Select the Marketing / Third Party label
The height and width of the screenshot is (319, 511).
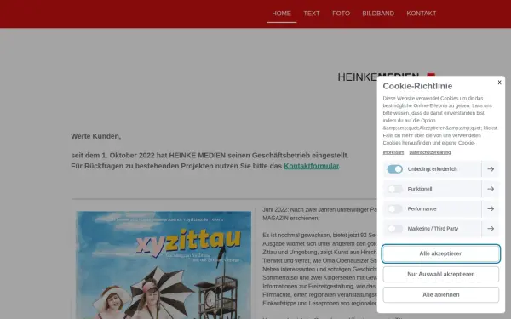click(433, 229)
